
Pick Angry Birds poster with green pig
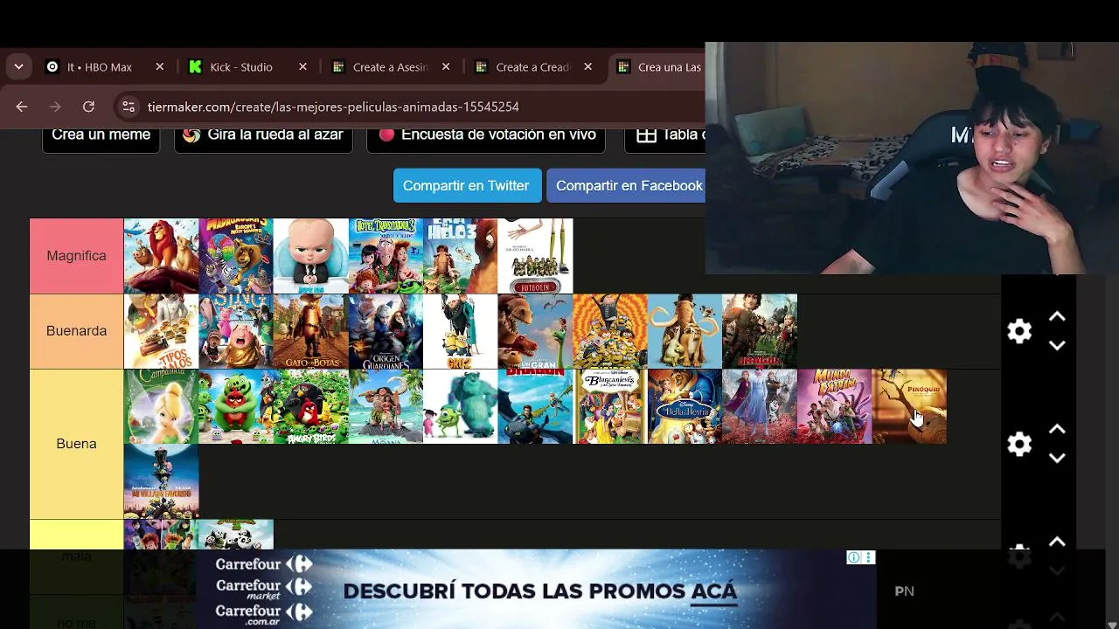point(236,406)
